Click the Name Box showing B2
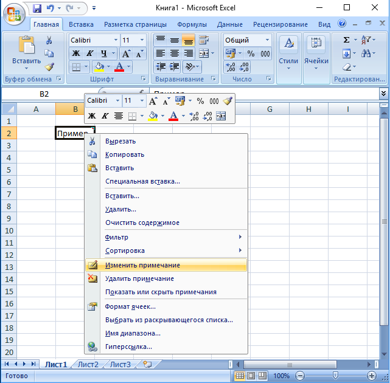The image size is (390, 383). tap(44, 94)
